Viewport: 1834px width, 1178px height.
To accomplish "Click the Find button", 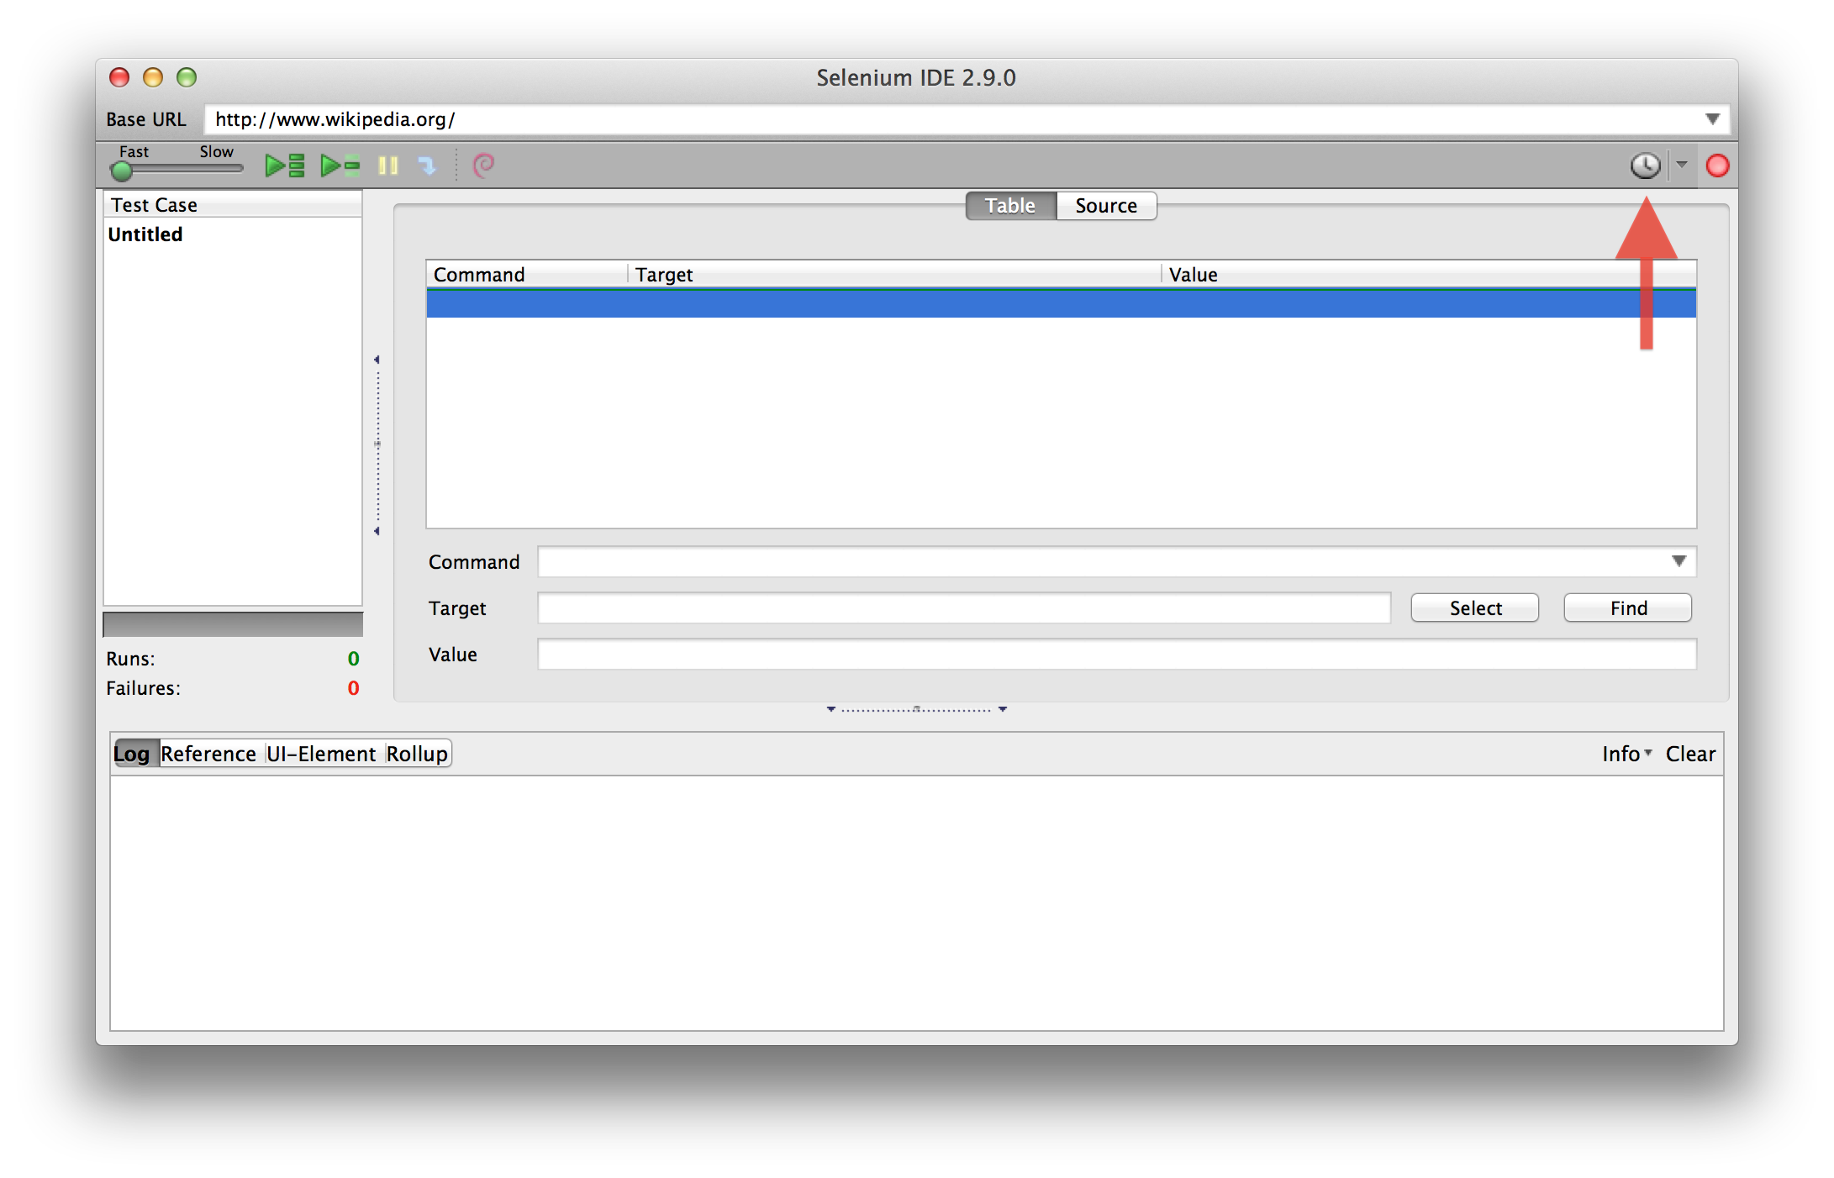I will (x=1628, y=608).
